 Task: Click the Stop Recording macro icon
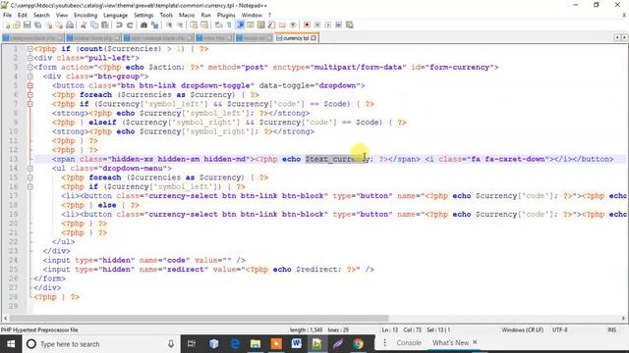pyautogui.click(x=317, y=25)
